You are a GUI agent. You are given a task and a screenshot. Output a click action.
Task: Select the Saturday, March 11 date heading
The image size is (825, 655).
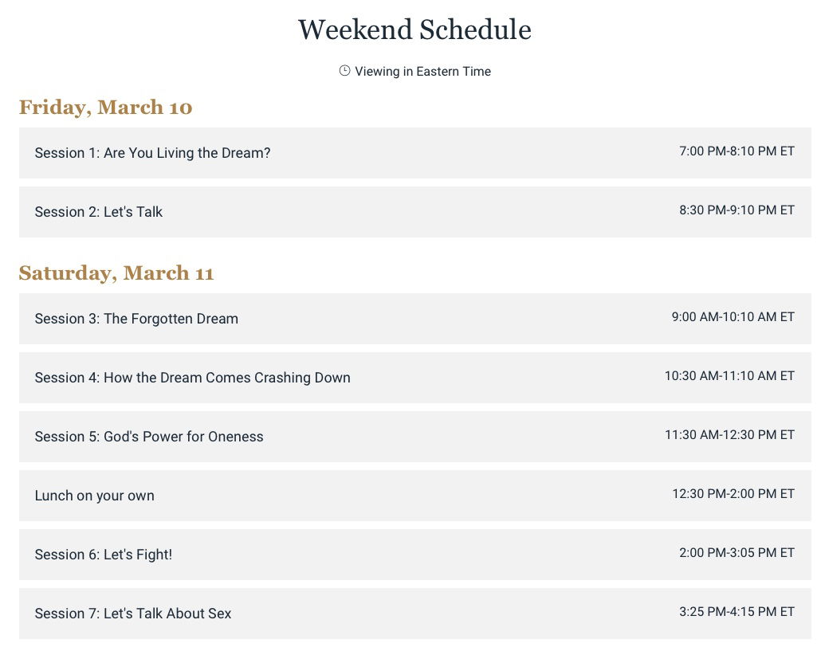coord(116,273)
